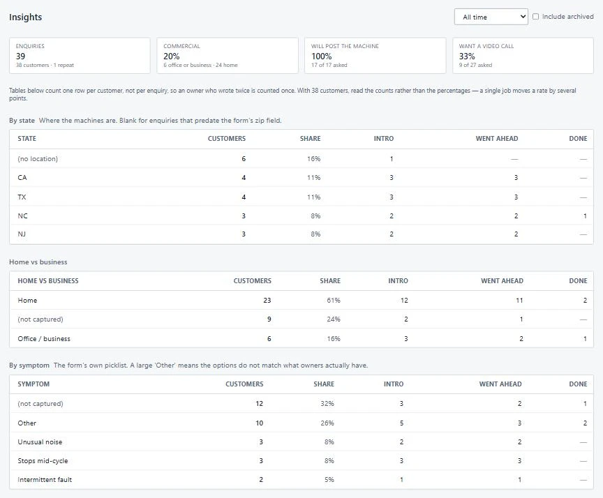This screenshot has height=498, width=603.
Task: Click SHARE header in the state table
Action: (x=310, y=139)
